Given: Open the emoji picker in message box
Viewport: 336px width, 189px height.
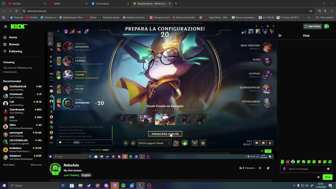Looking at the screenshot, I should pos(328,169).
